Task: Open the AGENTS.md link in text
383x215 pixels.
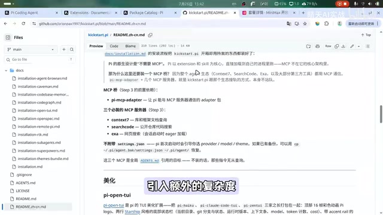Action: [x=150, y=161]
